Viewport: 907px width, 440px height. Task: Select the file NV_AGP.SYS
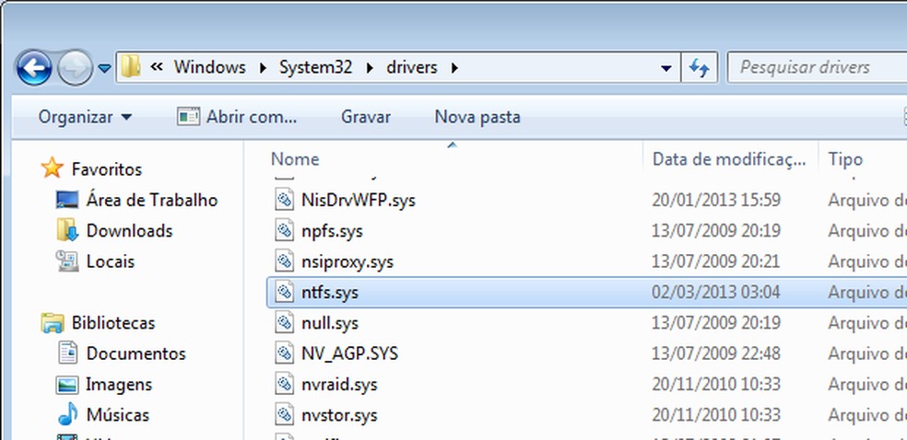click(349, 353)
